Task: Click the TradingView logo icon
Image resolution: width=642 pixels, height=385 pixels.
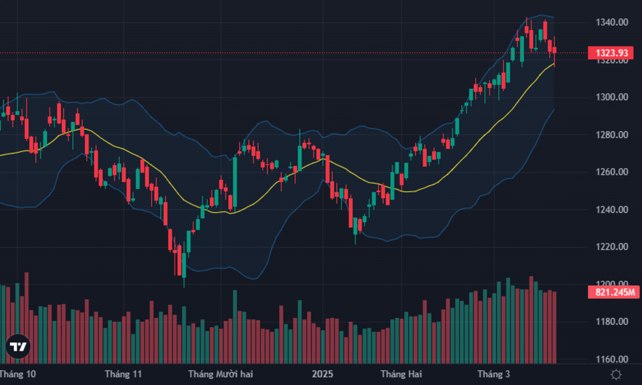Action: point(18,346)
